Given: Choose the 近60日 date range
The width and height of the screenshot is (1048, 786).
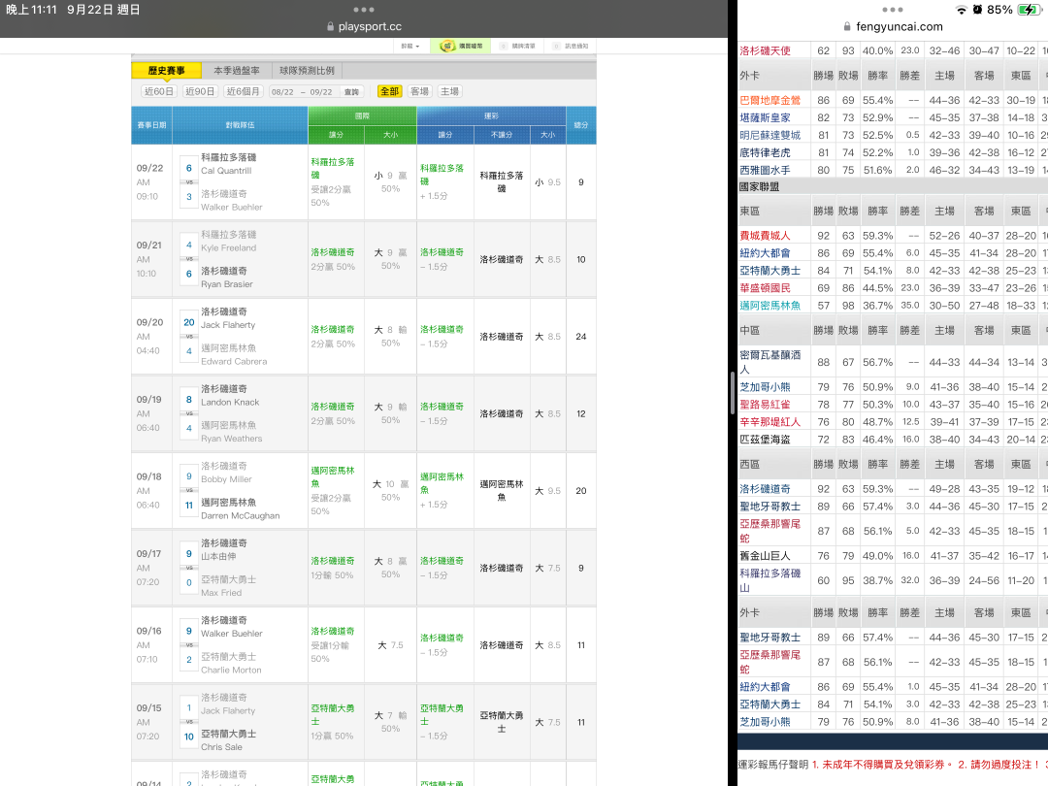Looking at the screenshot, I should (x=159, y=91).
